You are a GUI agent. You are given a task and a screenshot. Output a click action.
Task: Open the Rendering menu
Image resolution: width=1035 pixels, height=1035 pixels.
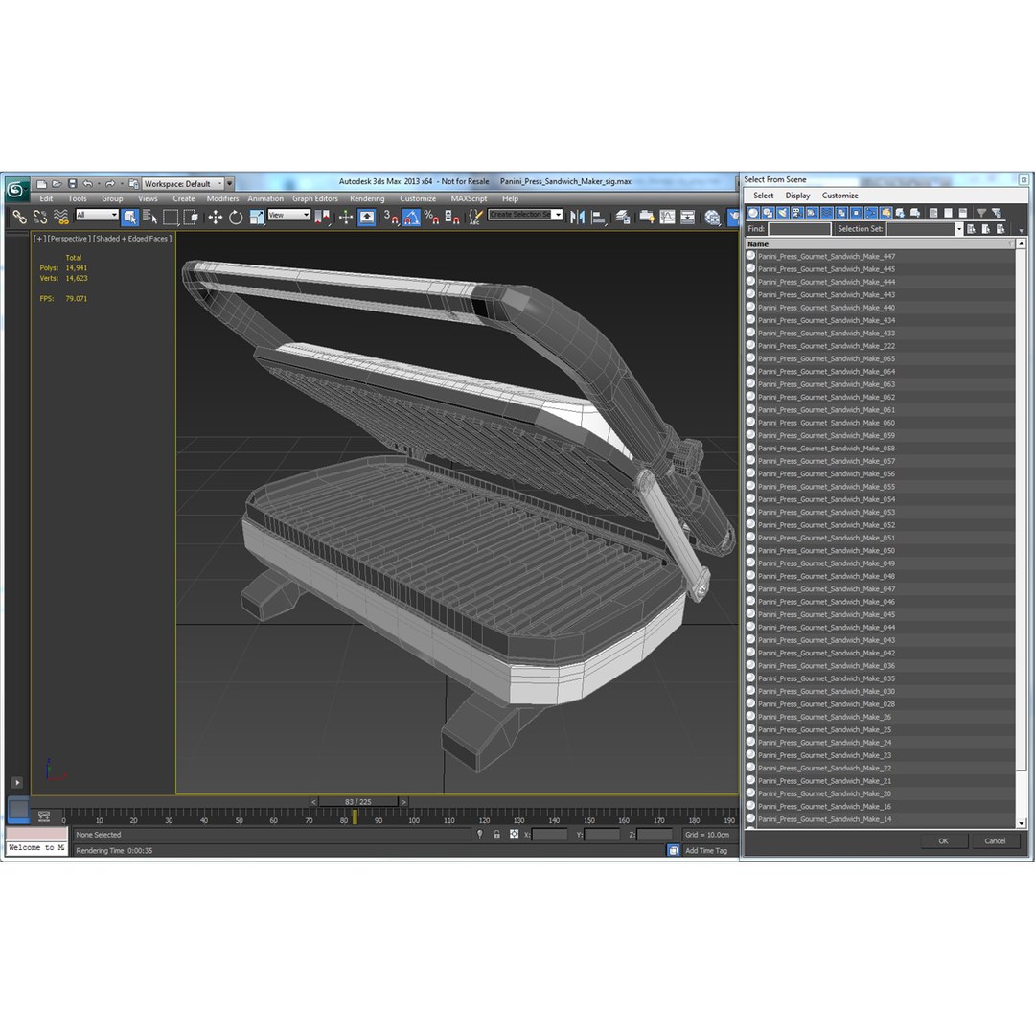pos(367,198)
